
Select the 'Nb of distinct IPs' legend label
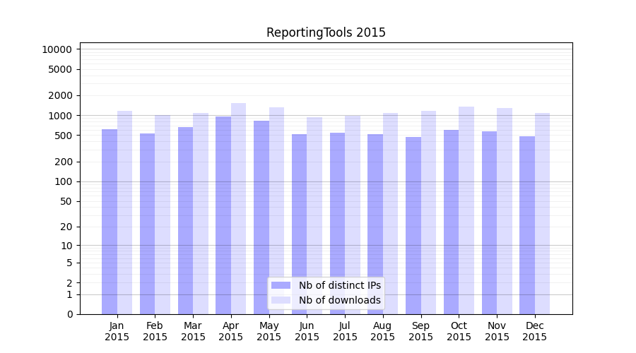(339, 285)
